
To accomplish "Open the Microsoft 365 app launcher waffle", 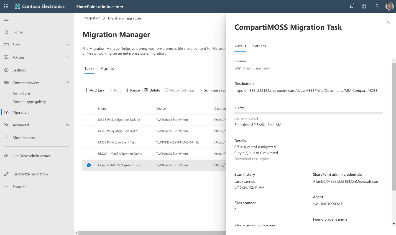I will (6, 6).
